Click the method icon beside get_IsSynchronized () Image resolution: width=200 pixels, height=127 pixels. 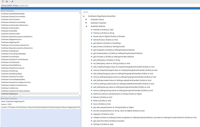pos(92,121)
